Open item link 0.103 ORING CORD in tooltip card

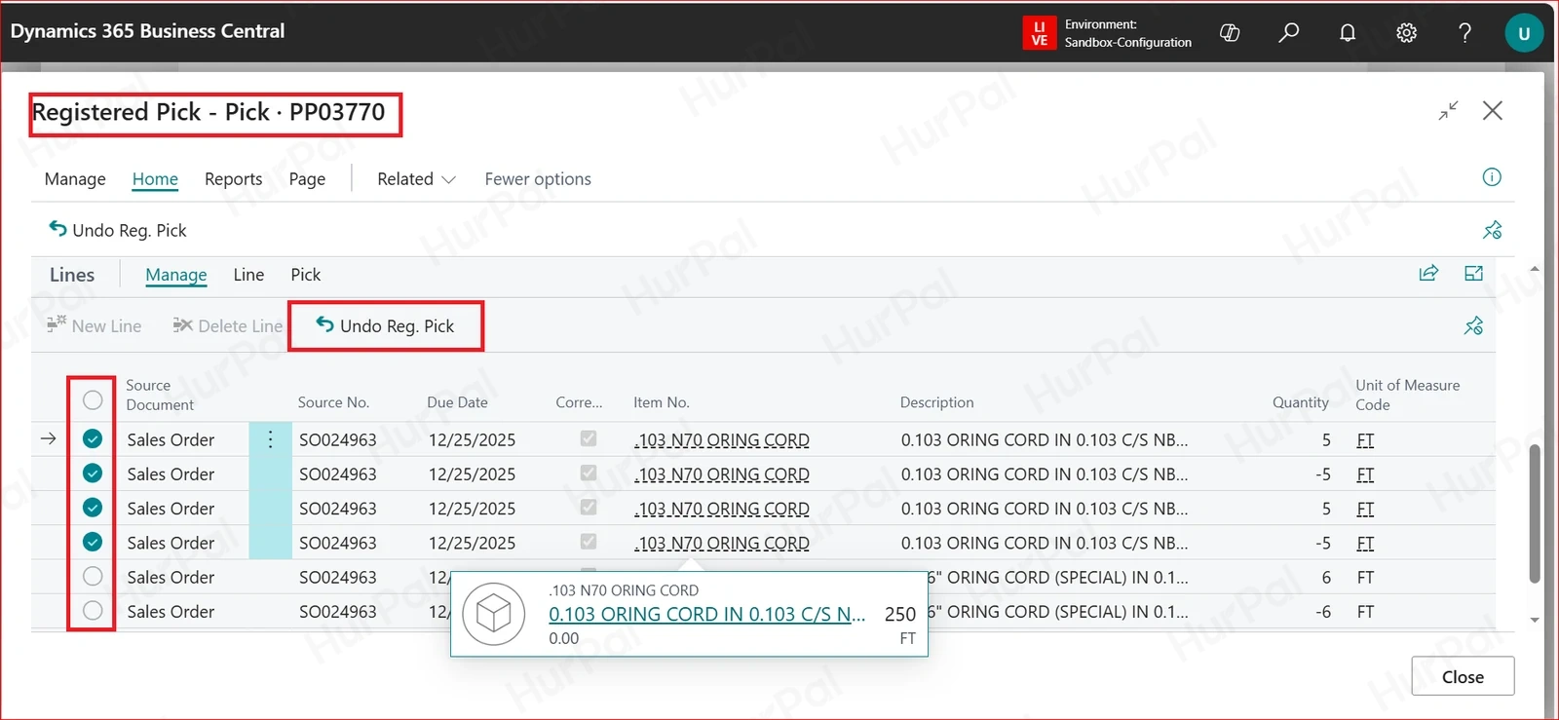[706, 614]
